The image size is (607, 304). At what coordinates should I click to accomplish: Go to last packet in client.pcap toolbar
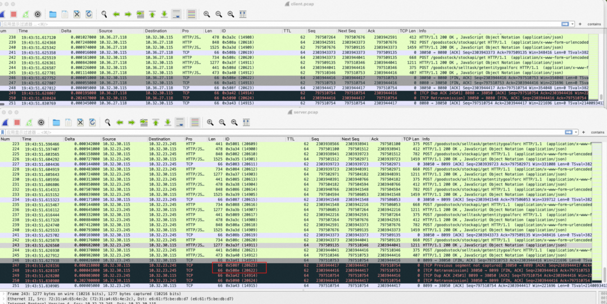(x=164, y=14)
